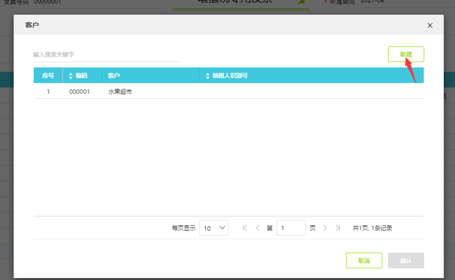Sort by 编码 column arrows
Screen dimensions: 455x280
click(71, 76)
